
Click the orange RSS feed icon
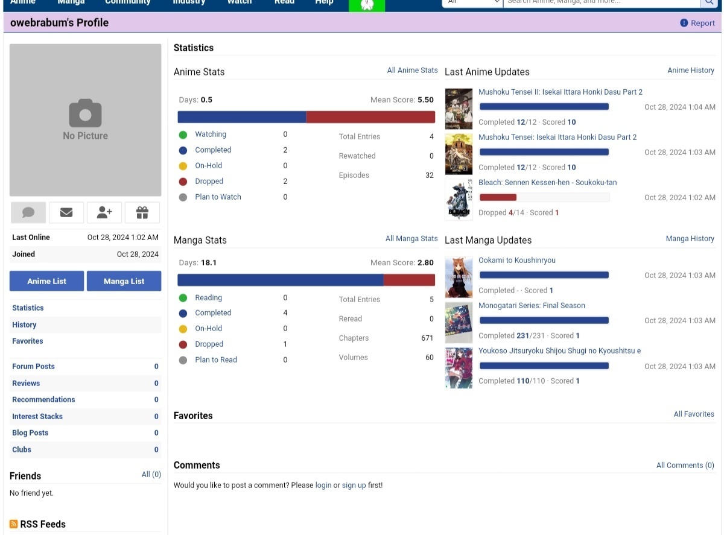click(14, 524)
